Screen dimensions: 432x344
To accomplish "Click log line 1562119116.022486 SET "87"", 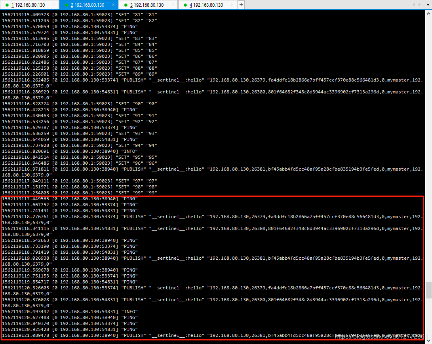I will coord(79,62).
